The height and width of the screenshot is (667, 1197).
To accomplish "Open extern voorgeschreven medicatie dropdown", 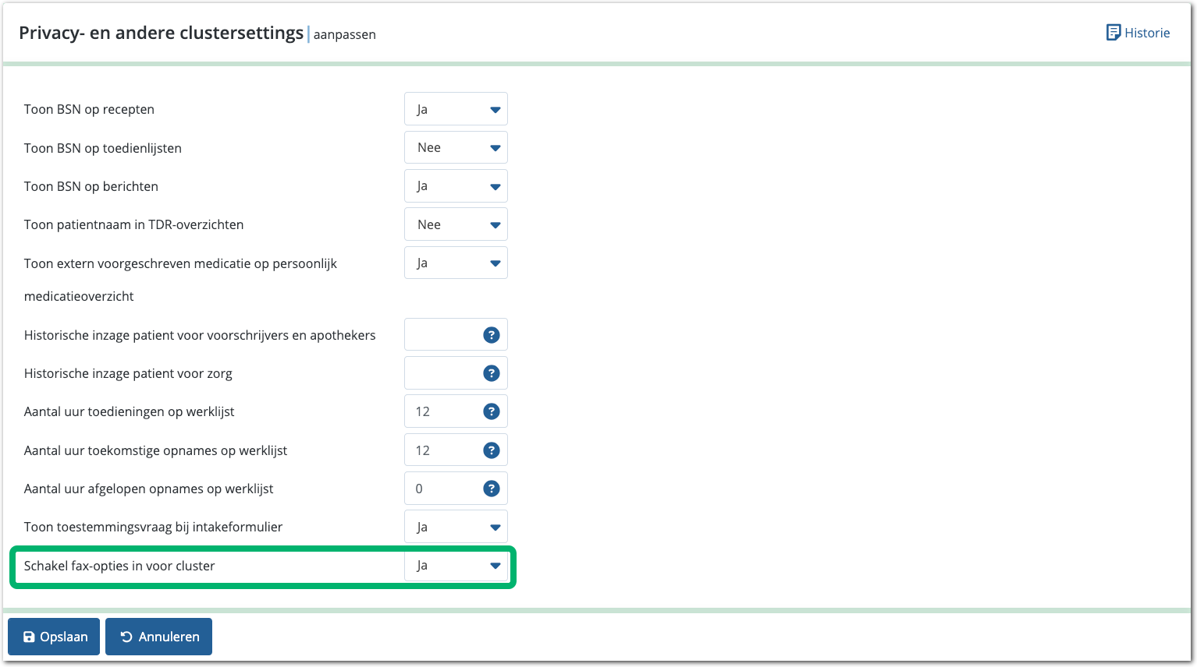I will tap(456, 263).
